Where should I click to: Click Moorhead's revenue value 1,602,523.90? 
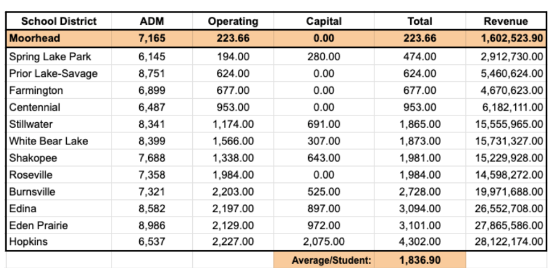(512, 38)
